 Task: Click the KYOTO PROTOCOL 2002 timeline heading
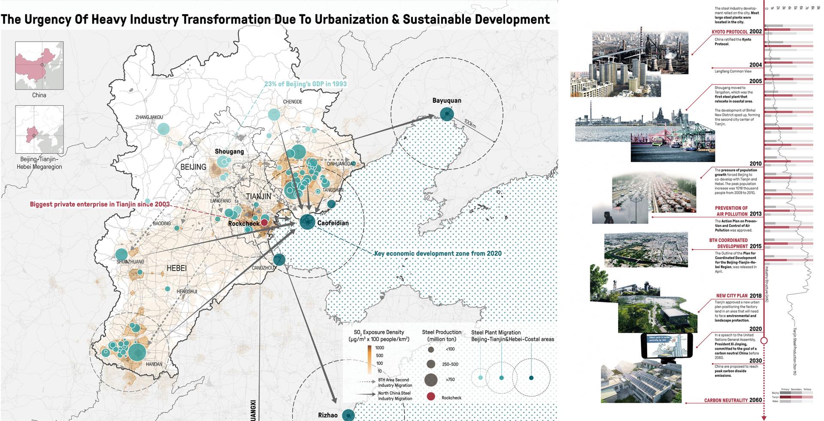(x=737, y=32)
